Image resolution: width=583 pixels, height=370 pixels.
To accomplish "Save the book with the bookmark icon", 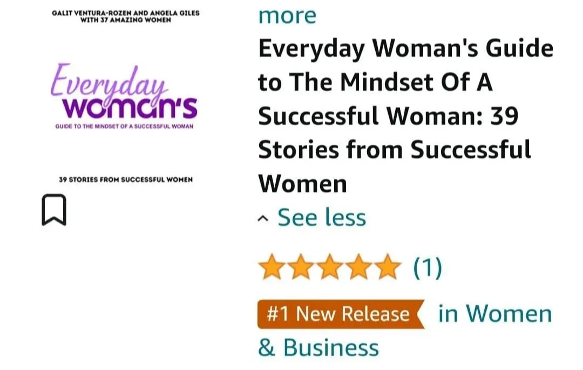I will point(54,210).
